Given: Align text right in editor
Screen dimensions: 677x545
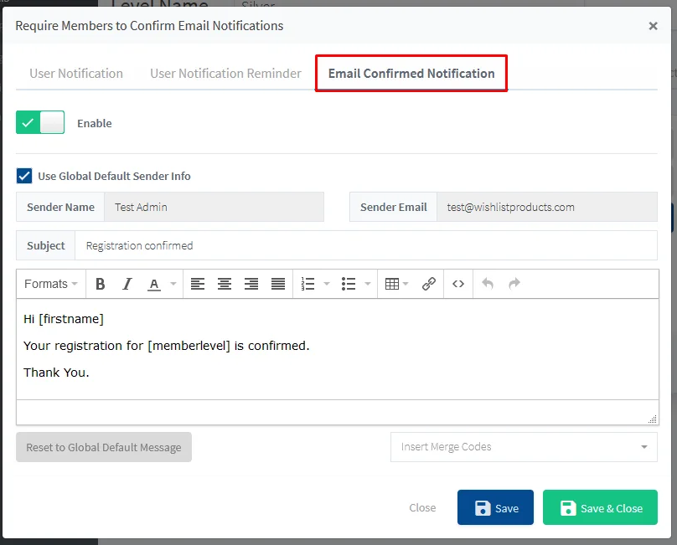Looking at the screenshot, I should tap(251, 284).
